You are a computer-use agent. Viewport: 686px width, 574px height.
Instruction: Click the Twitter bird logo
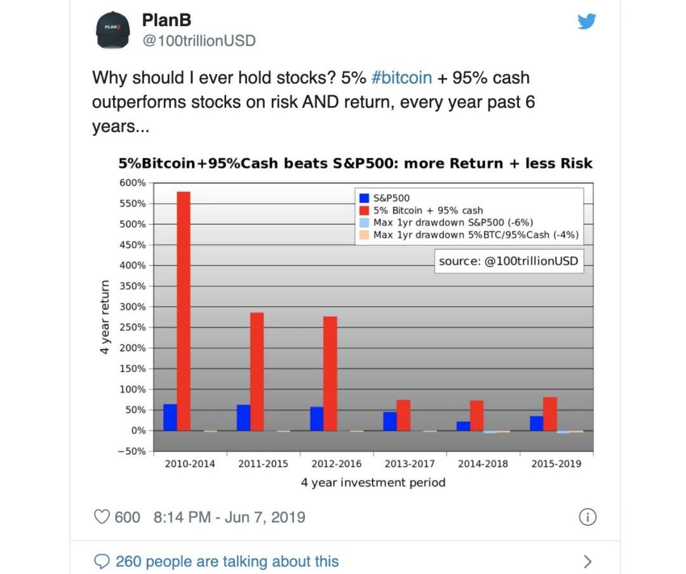(587, 21)
